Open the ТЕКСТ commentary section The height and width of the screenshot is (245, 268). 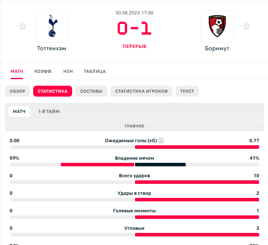pos(187,91)
